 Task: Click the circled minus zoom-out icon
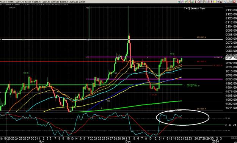tap(199, 2)
